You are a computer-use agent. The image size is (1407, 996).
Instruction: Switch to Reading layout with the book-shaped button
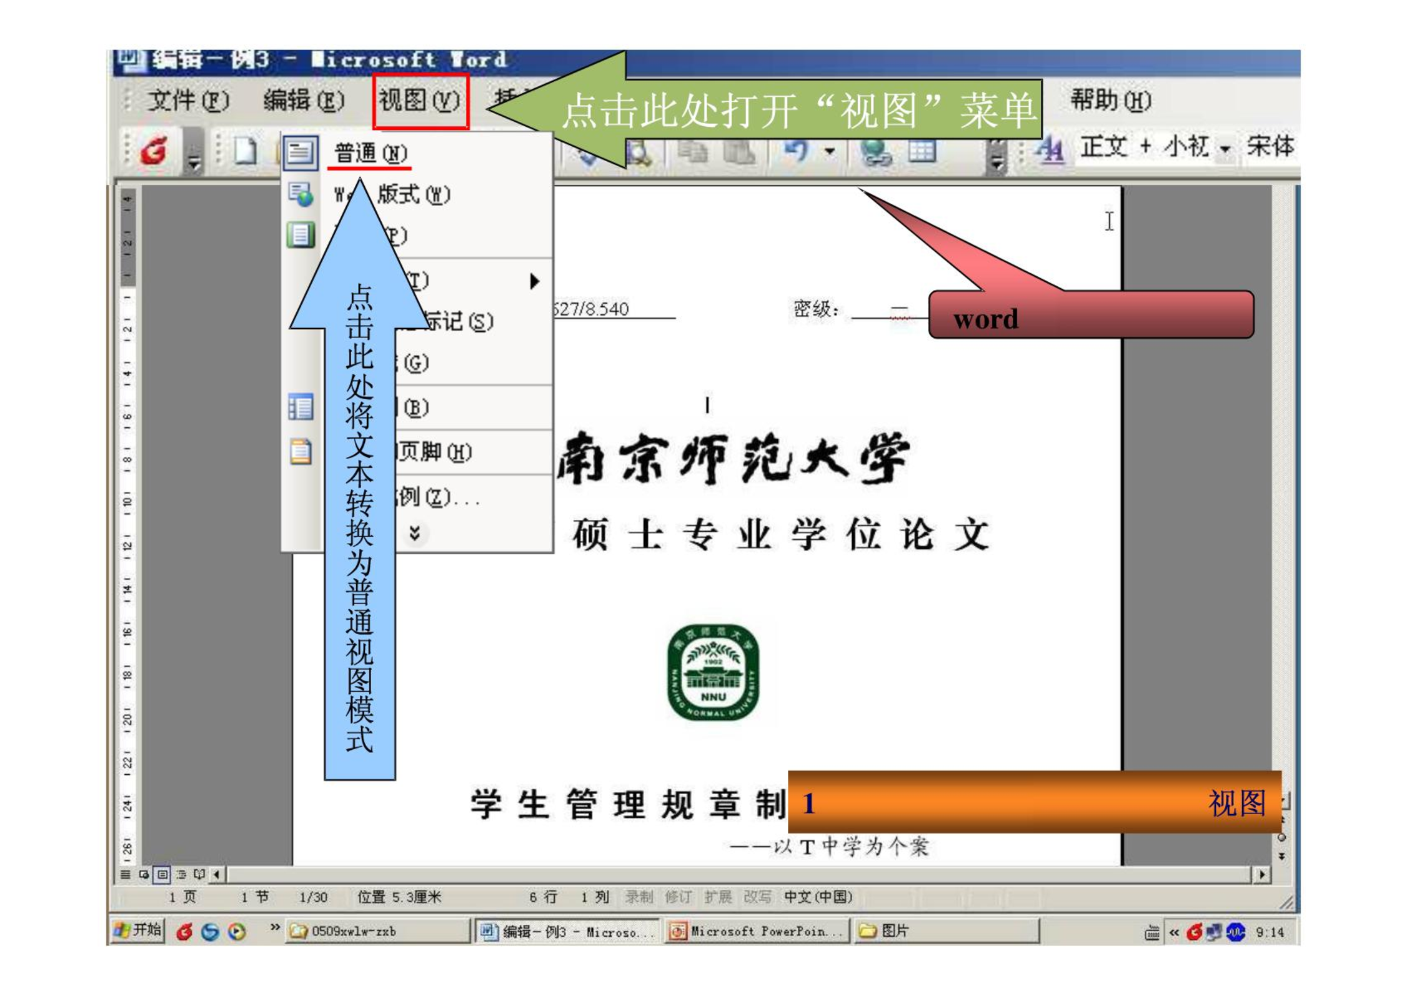[199, 874]
